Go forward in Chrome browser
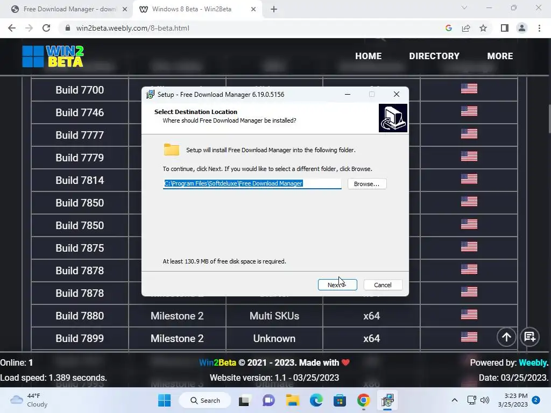 (x=29, y=28)
